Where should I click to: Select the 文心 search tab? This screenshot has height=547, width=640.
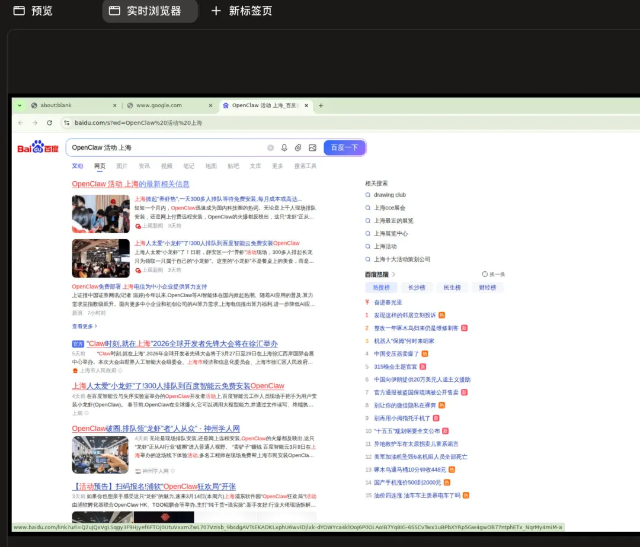78,166
